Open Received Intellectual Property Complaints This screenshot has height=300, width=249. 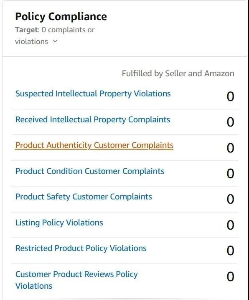click(93, 120)
